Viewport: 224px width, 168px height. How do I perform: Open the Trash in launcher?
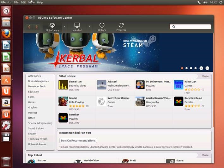click(x=6, y=161)
